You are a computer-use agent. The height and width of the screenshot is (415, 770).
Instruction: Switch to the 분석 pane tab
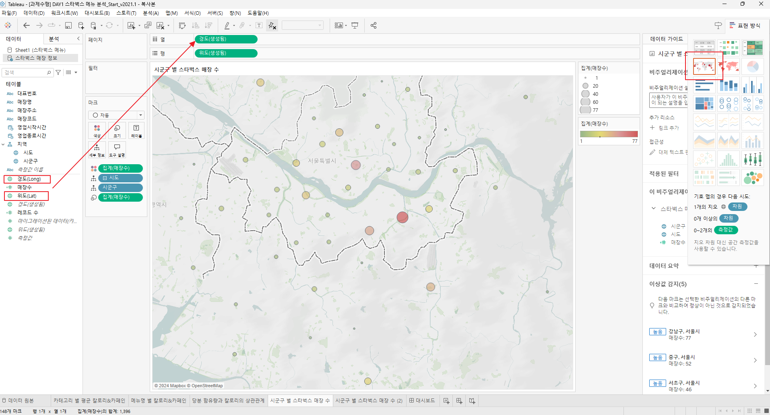click(x=54, y=39)
